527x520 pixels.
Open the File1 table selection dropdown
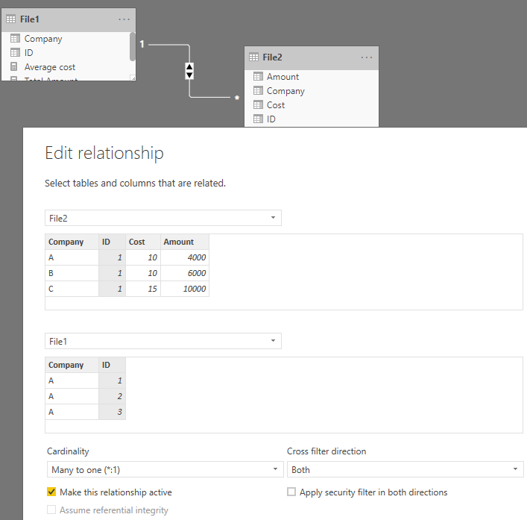click(163, 341)
